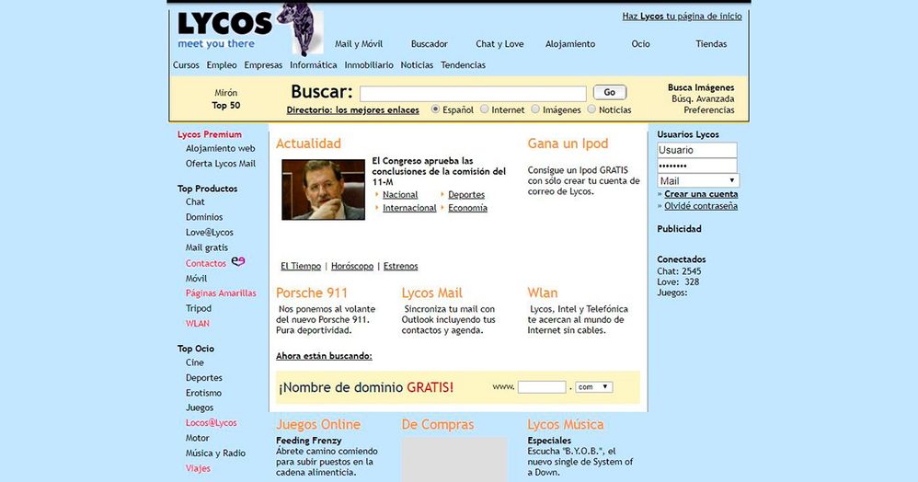Open Noticias in the secondary navigation bar
918x482 pixels.
click(417, 65)
